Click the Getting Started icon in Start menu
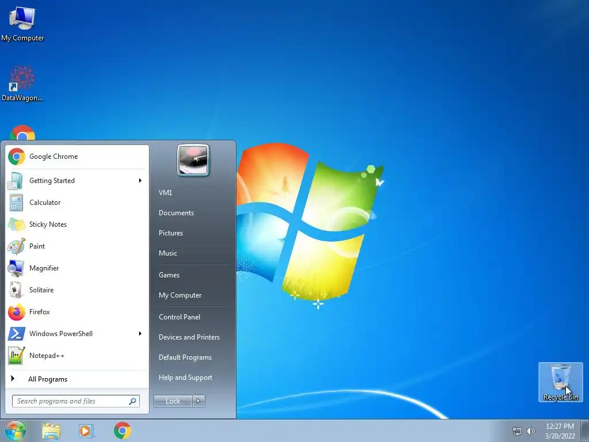Image resolution: width=589 pixels, height=442 pixels. click(16, 181)
